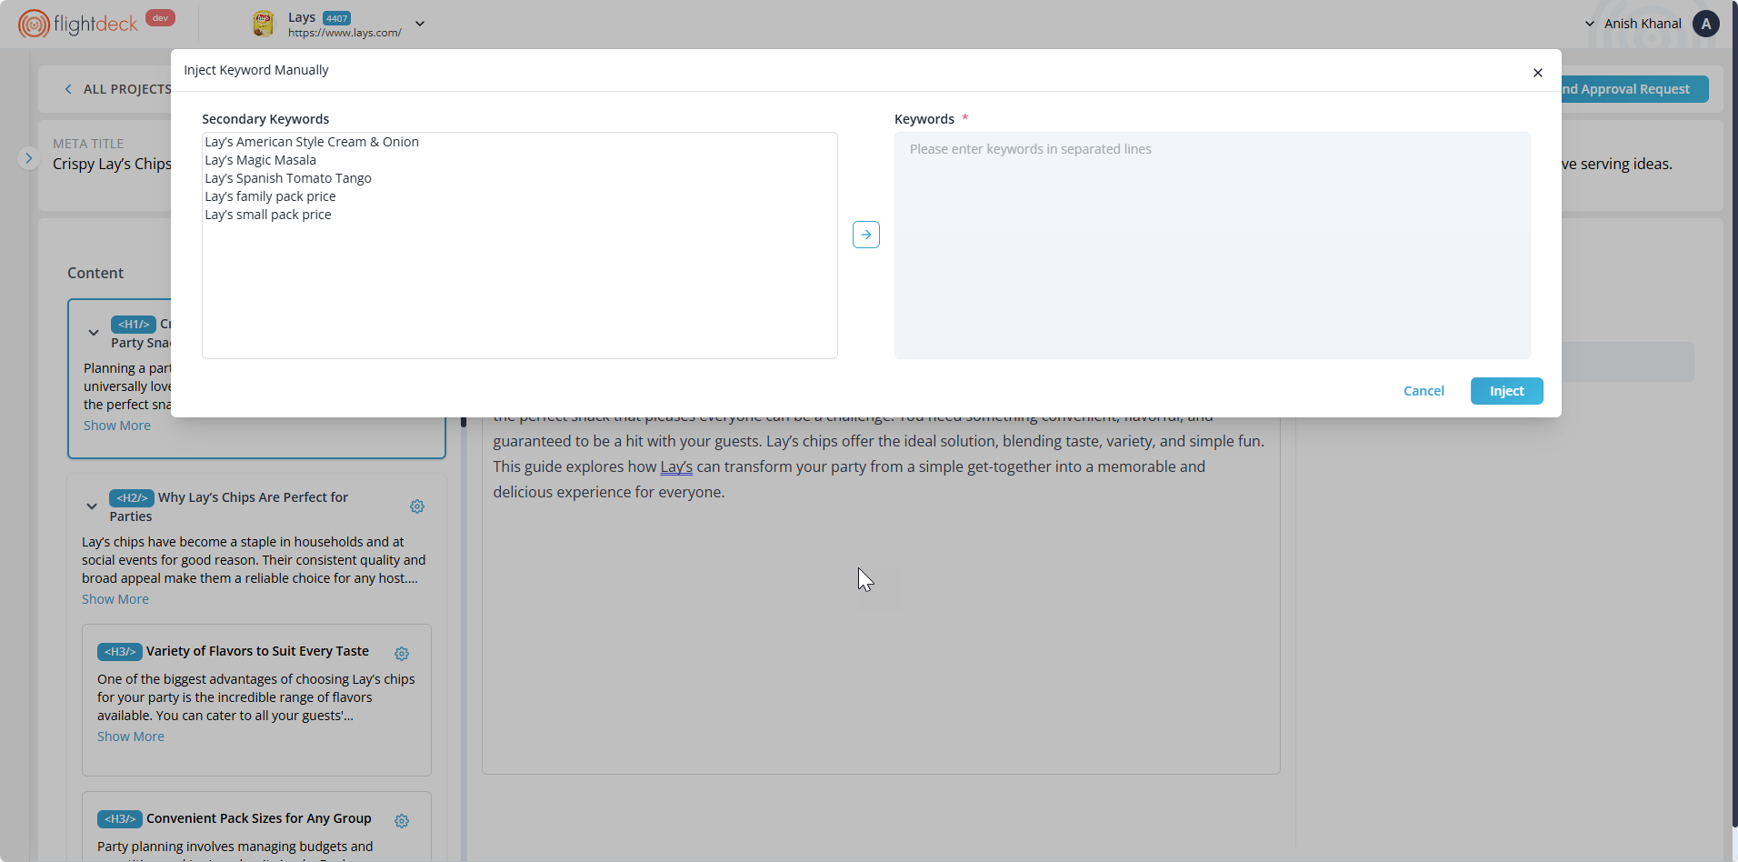The height and width of the screenshot is (862, 1738).
Task: Click the H3 tag on Convenient Pack Sizes
Action: 120,818
